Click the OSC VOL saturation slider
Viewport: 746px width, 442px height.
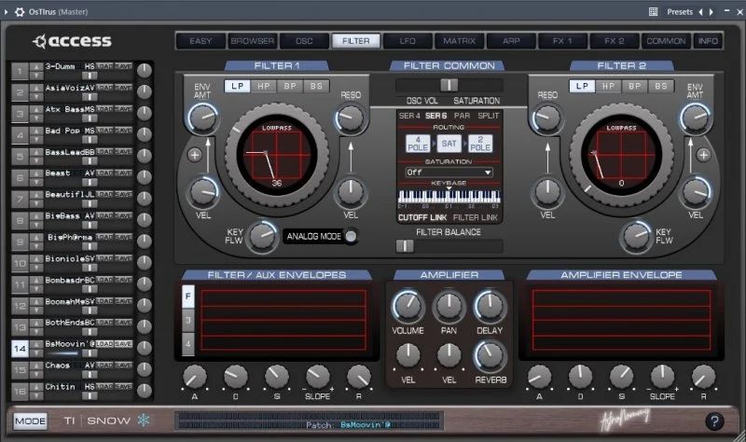point(449,85)
